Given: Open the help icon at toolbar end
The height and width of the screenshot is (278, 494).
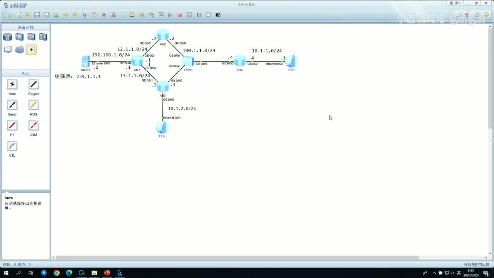Looking at the screenshot, I should click(x=486, y=15).
